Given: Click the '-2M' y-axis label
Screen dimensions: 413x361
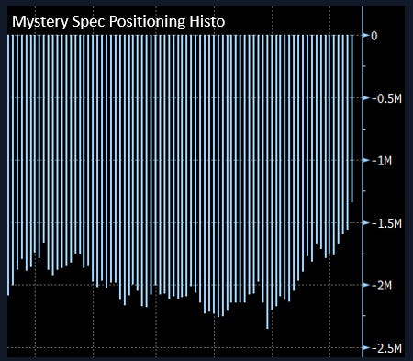Looking at the screenshot, I should pyautogui.click(x=382, y=286).
